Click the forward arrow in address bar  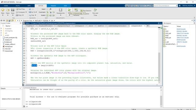[4, 20]
